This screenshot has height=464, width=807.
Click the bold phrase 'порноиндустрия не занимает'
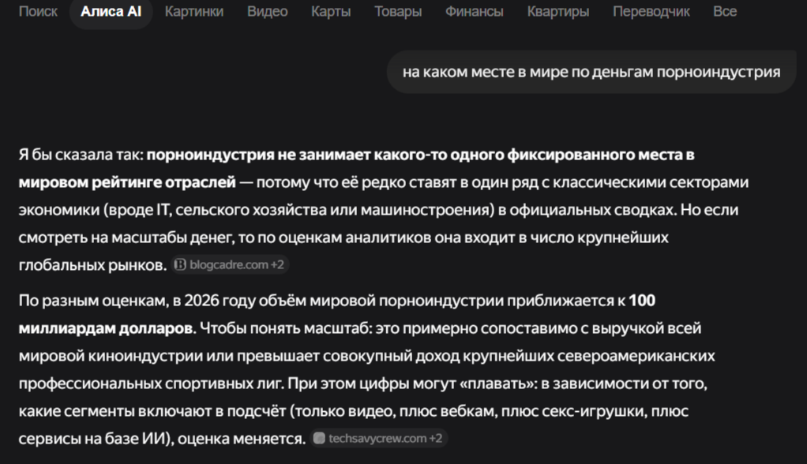pyautogui.click(x=258, y=155)
